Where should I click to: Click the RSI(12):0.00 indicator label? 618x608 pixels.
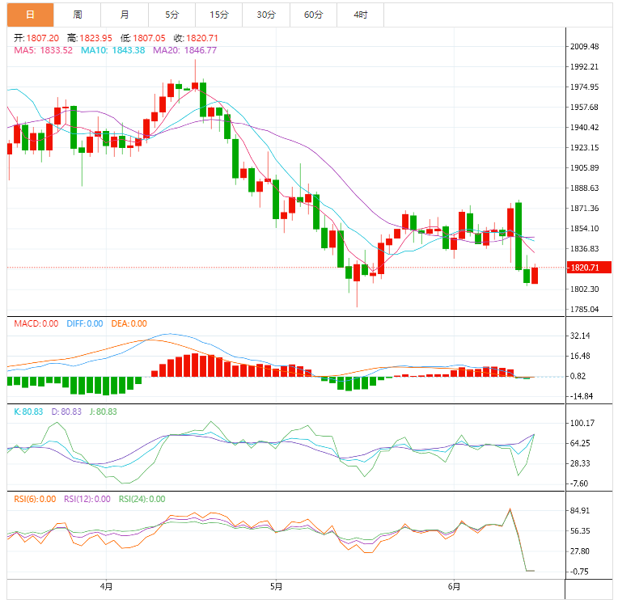point(87,499)
